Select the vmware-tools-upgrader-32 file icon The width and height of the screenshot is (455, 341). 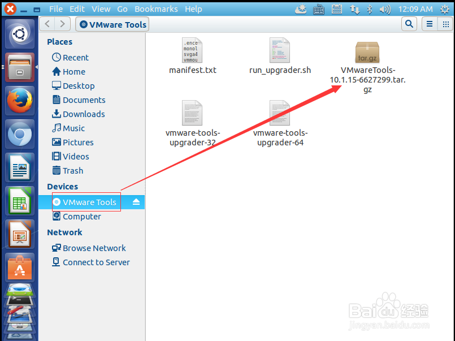192,113
